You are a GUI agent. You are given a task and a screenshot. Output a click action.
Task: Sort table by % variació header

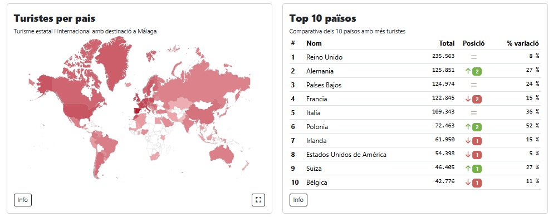tap(523, 43)
